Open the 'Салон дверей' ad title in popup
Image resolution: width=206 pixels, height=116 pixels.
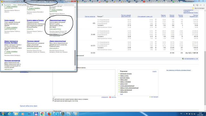[9, 20]
